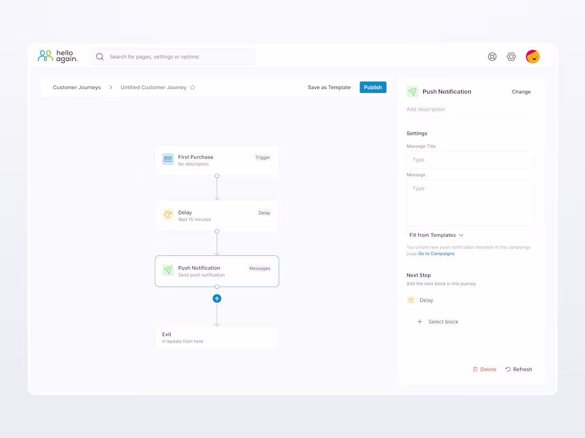Expand the Fill from Templates dropdown
This screenshot has height=438, width=585.
click(x=436, y=235)
